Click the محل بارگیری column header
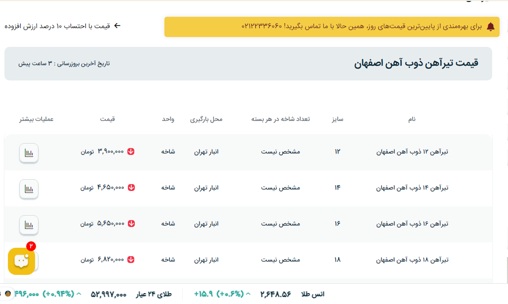Image resolution: width=508 pixels, height=304 pixels. (206, 119)
